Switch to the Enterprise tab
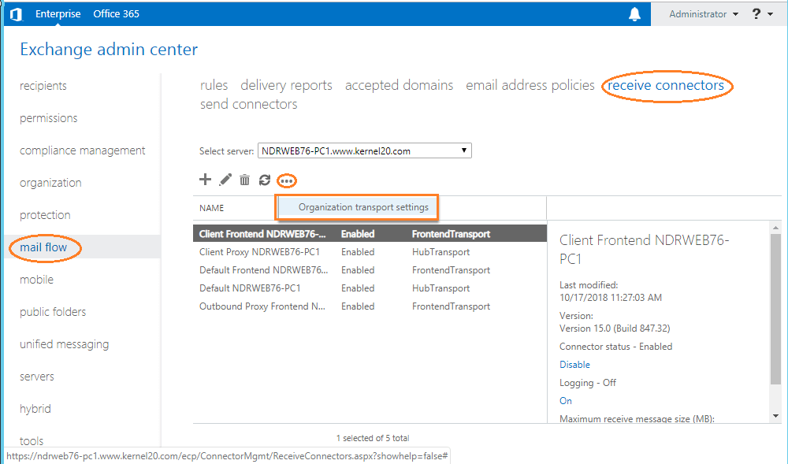This screenshot has width=788, height=464. point(58,14)
